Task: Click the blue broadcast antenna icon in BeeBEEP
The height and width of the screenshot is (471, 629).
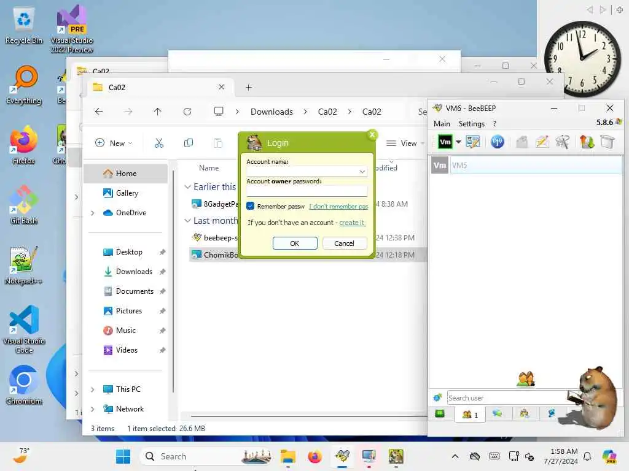Action: 498,142
